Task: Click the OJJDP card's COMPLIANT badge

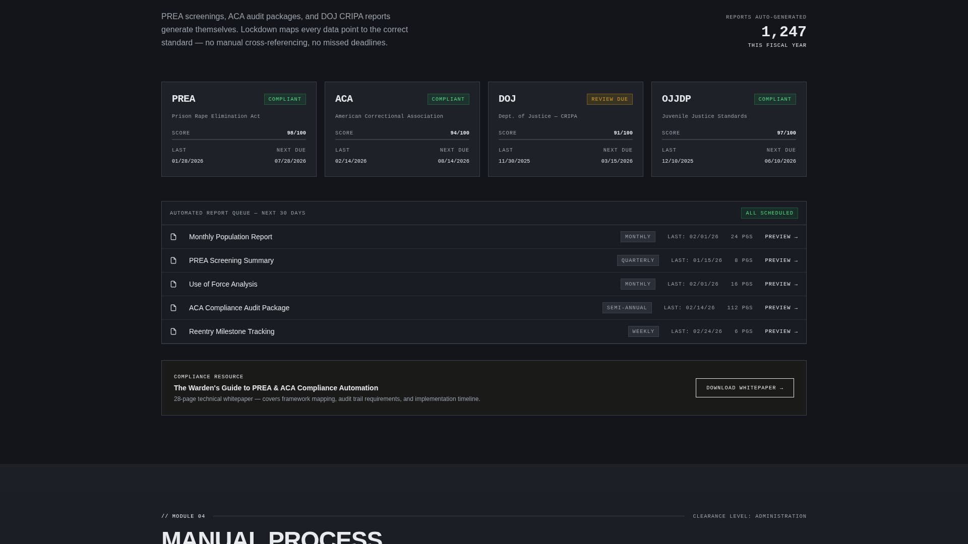Action: coord(775,99)
